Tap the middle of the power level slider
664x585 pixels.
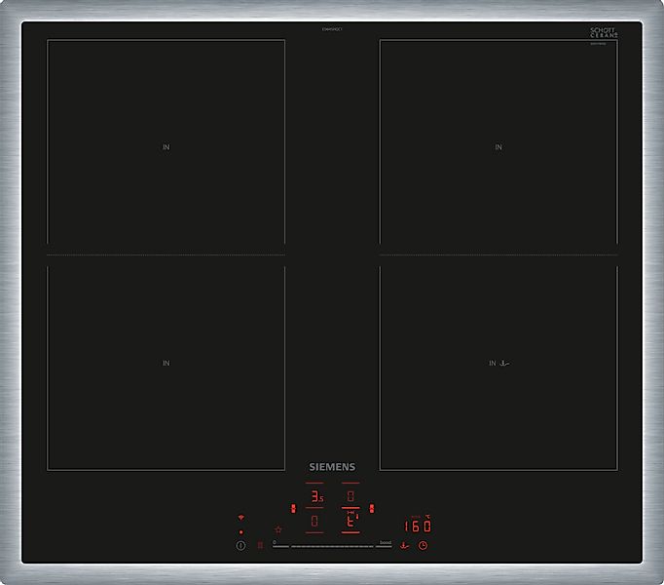[332, 546]
